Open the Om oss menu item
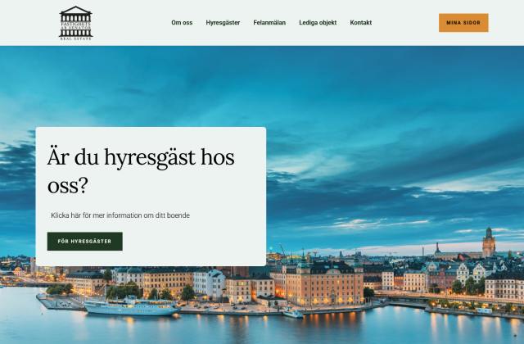Viewport: 524px width, 344px height. coord(182,23)
